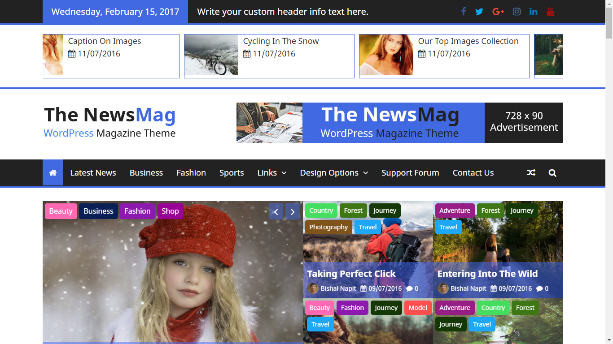
Task: Click the red-haired woman thumbnail
Action: pyautogui.click(x=386, y=55)
